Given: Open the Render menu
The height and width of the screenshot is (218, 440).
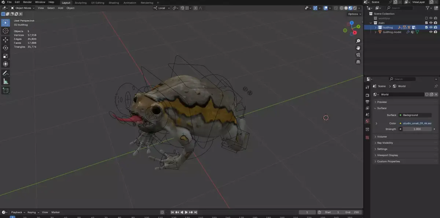Looking at the screenshot, I should tap(27, 2).
